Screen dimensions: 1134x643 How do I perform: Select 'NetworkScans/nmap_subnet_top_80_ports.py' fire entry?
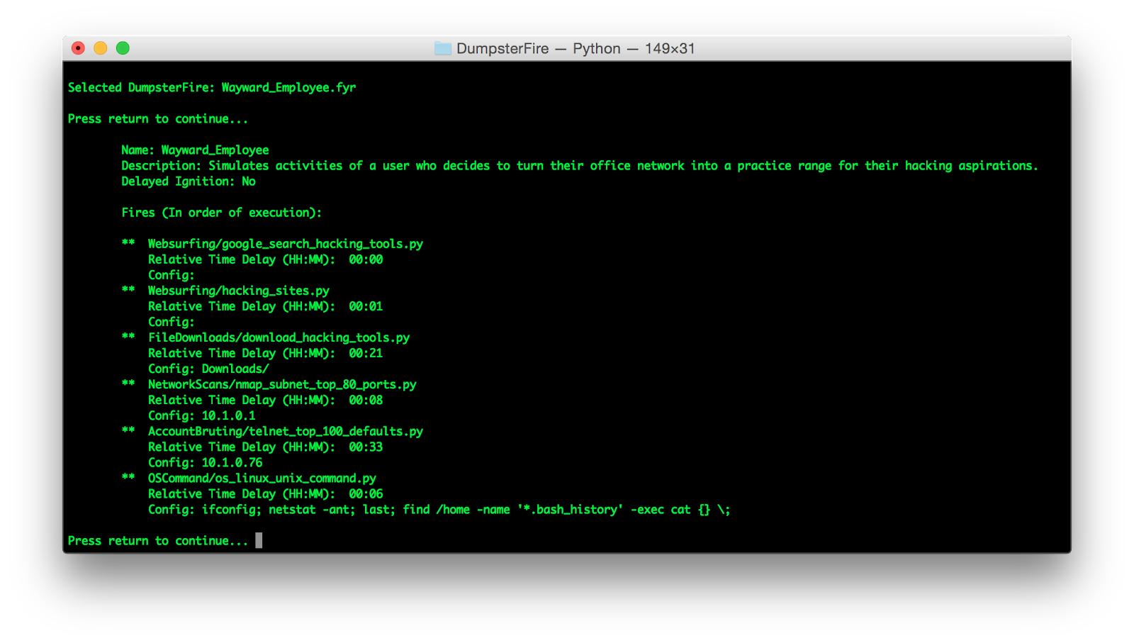(282, 384)
